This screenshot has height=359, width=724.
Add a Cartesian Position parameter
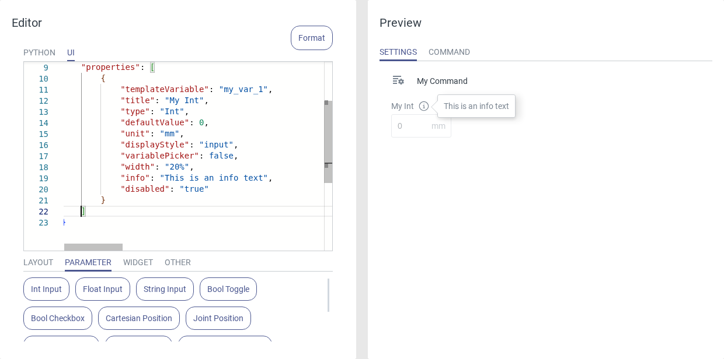[x=139, y=318]
